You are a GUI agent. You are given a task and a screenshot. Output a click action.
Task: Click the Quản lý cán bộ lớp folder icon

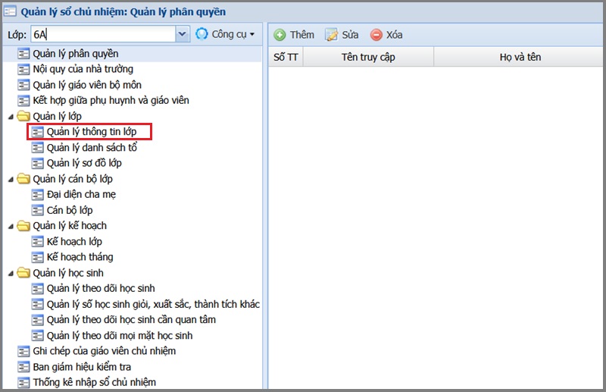coord(23,179)
